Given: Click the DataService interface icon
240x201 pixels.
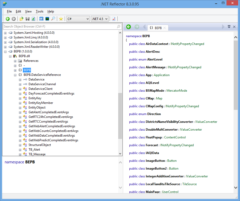Looking at the screenshot, I should click(x=25, y=79).
